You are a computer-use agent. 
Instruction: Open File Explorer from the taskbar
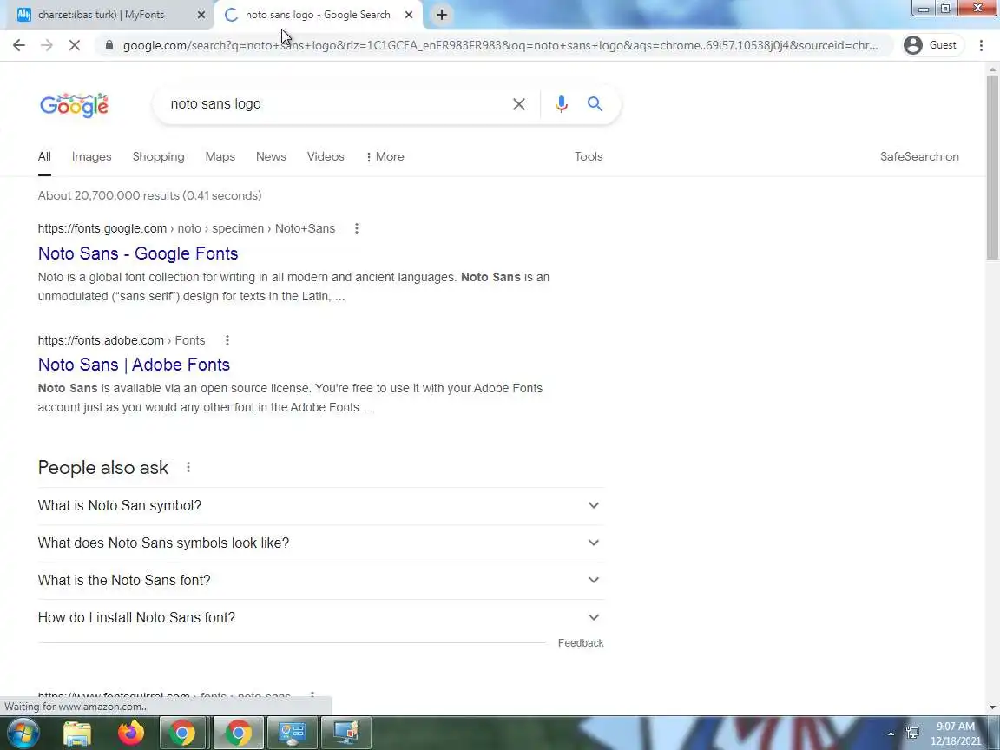coord(77,733)
